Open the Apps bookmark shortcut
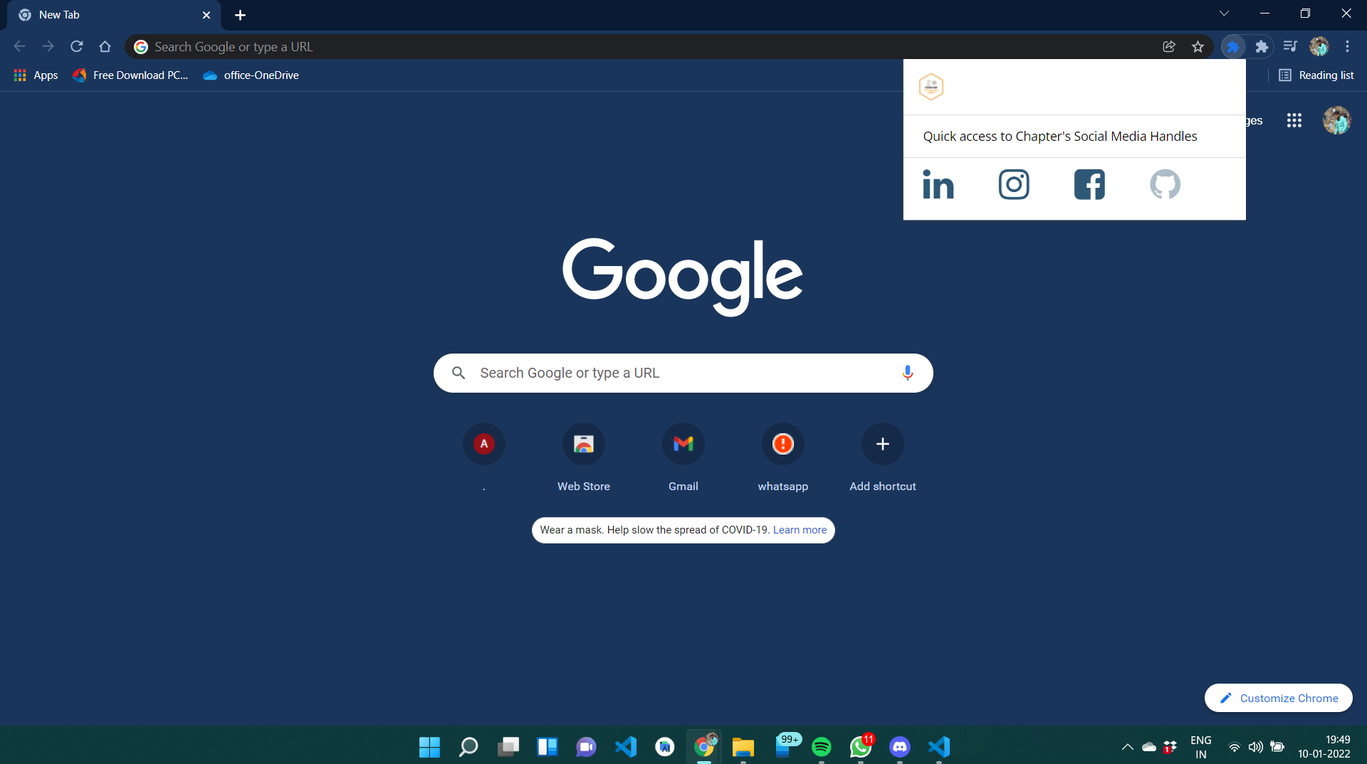The image size is (1367, 764). coord(36,75)
